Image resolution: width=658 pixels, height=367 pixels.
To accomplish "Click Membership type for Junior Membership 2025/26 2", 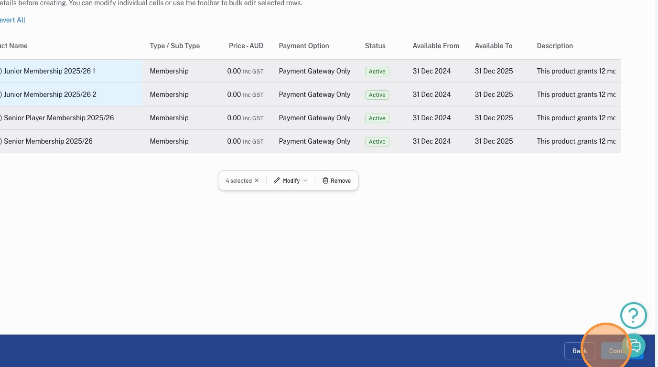I will click(x=169, y=94).
